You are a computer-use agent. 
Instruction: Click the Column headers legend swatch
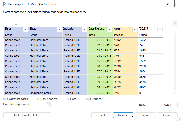coord(5,99)
